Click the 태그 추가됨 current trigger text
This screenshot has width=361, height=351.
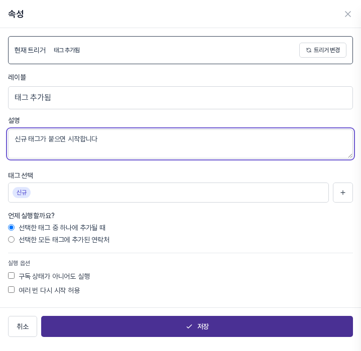67,50
